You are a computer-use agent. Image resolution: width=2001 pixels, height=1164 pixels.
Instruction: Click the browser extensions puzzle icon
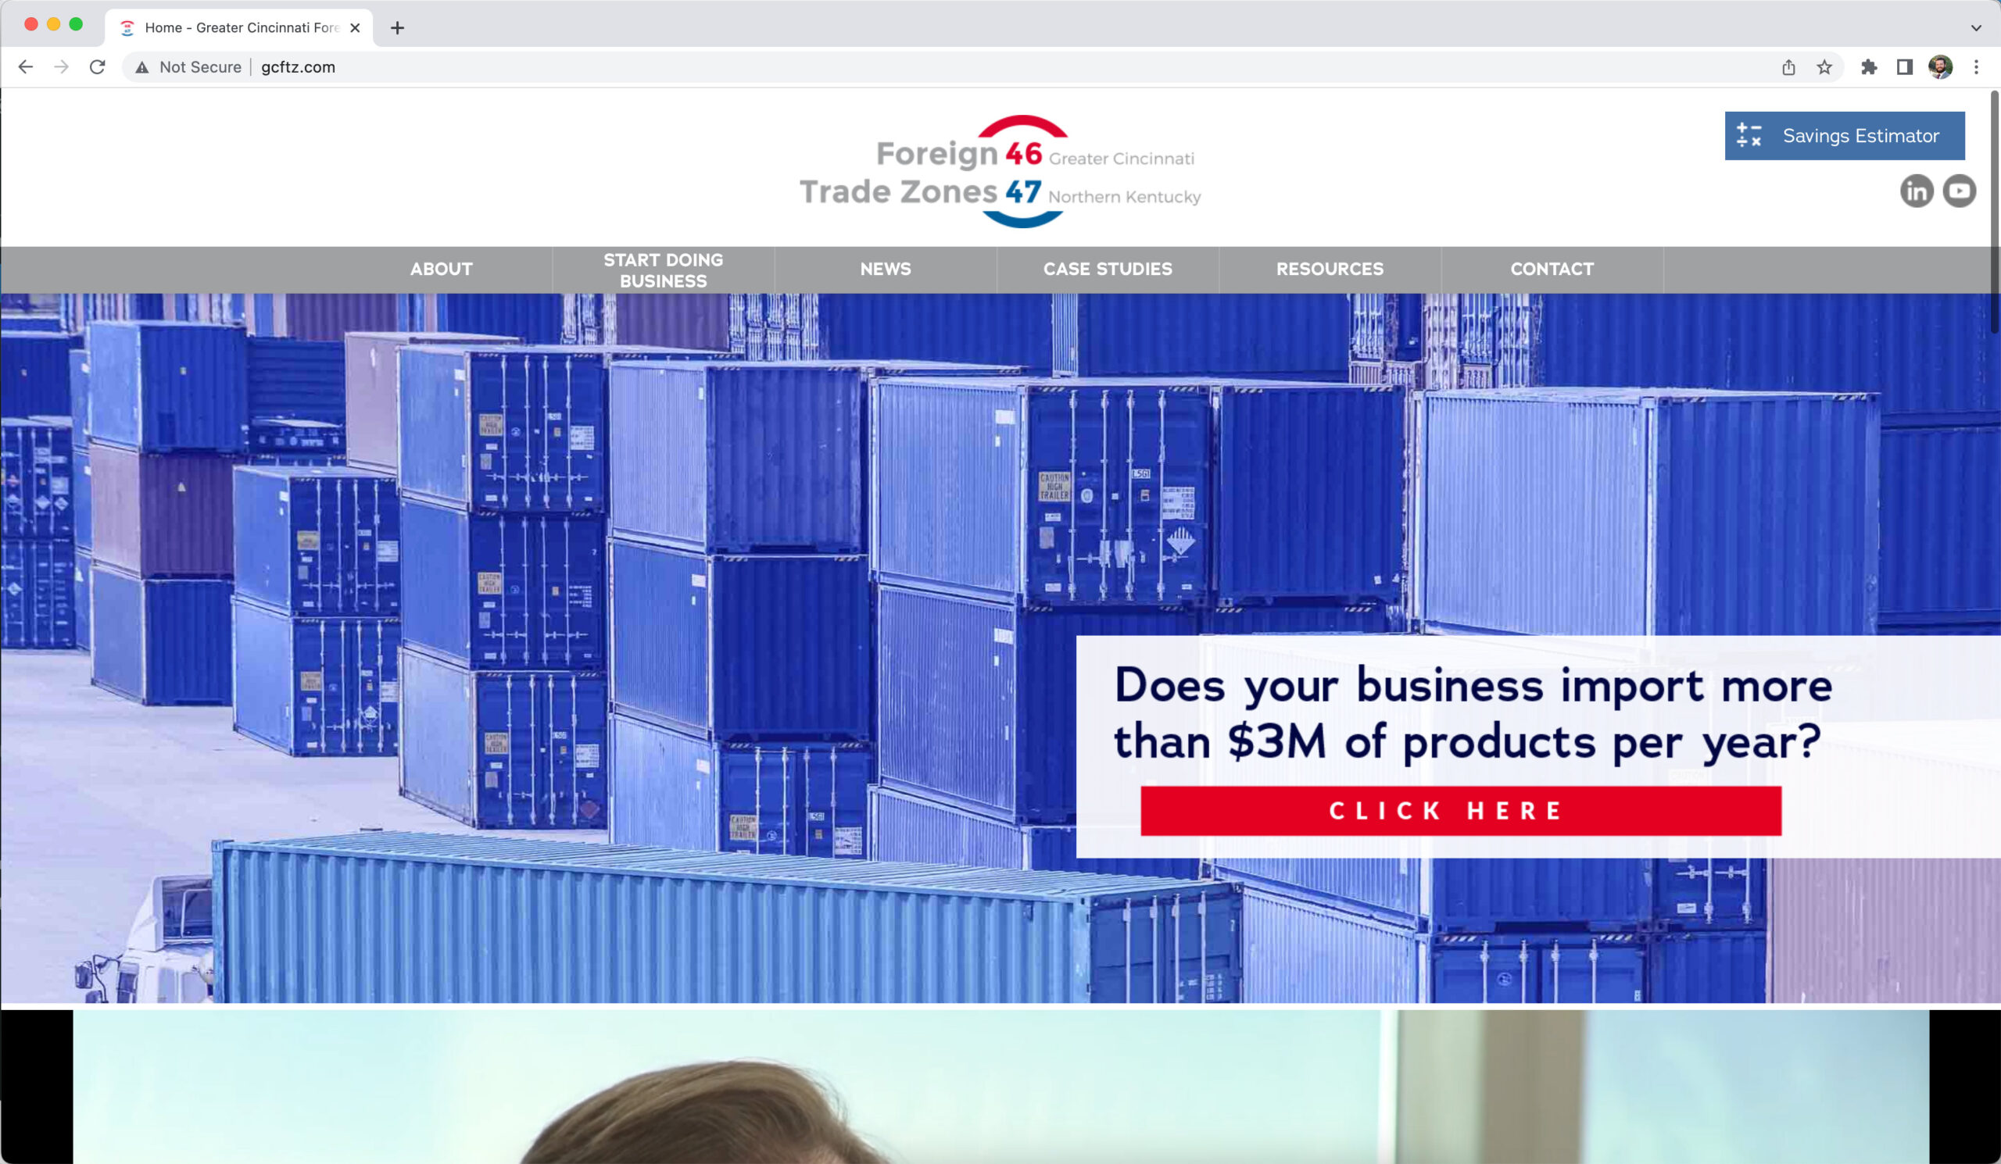pos(1868,66)
